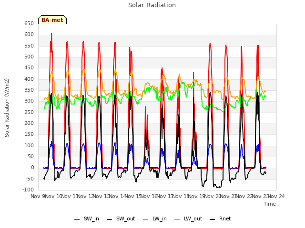Click the 50 y-axis tick label
The height and width of the screenshot is (228, 305).
[x=30, y=156]
